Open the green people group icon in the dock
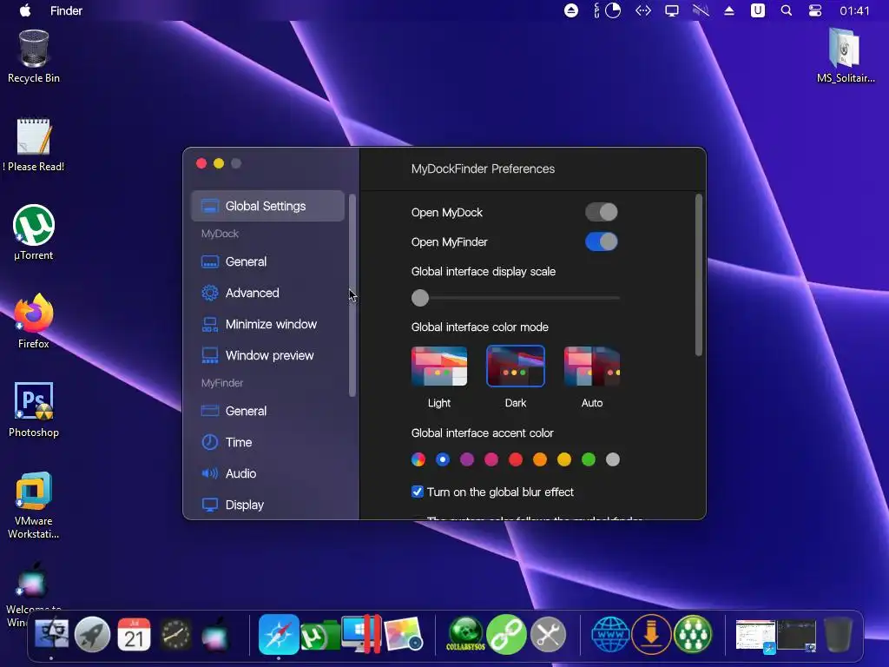Viewport: 889px width, 667px height. pyautogui.click(x=693, y=633)
